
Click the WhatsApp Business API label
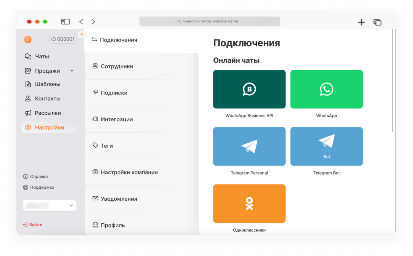(x=249, y=116)
